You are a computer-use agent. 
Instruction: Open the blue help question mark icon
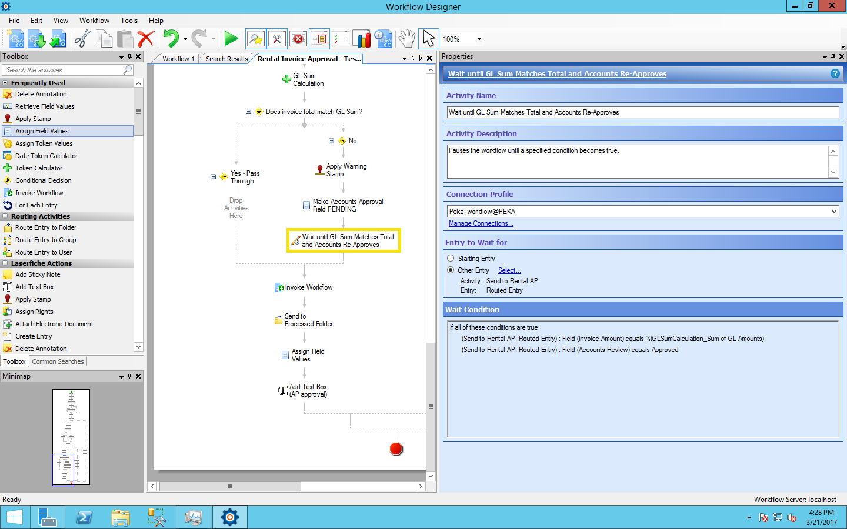(x=835, y=73)
